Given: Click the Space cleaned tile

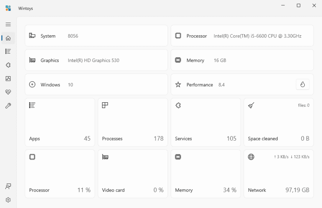Looking at the screenshot, I should (x=278, y=122).
